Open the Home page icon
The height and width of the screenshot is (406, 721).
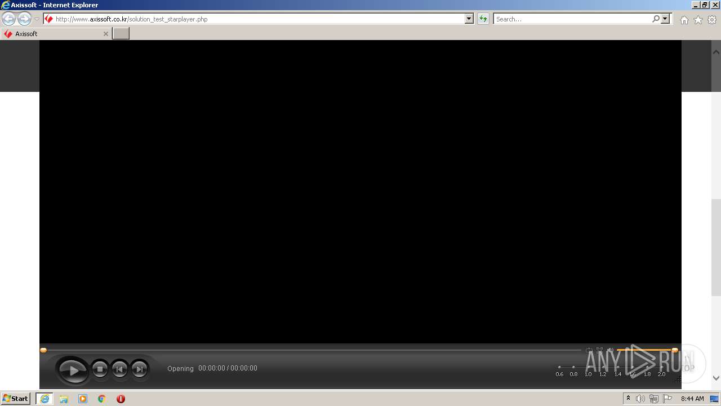click(x=684, y=20)
